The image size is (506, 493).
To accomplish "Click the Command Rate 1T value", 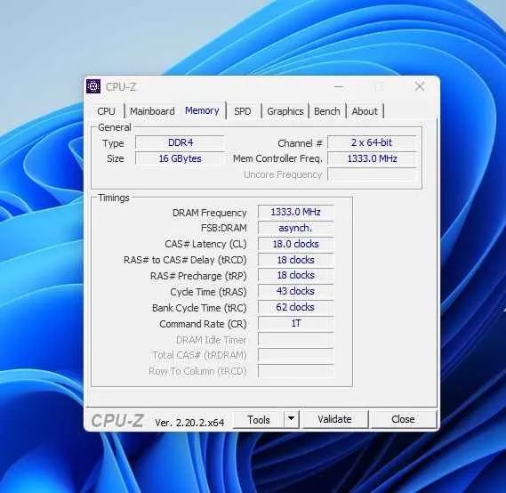I will [x=295, y=323].
